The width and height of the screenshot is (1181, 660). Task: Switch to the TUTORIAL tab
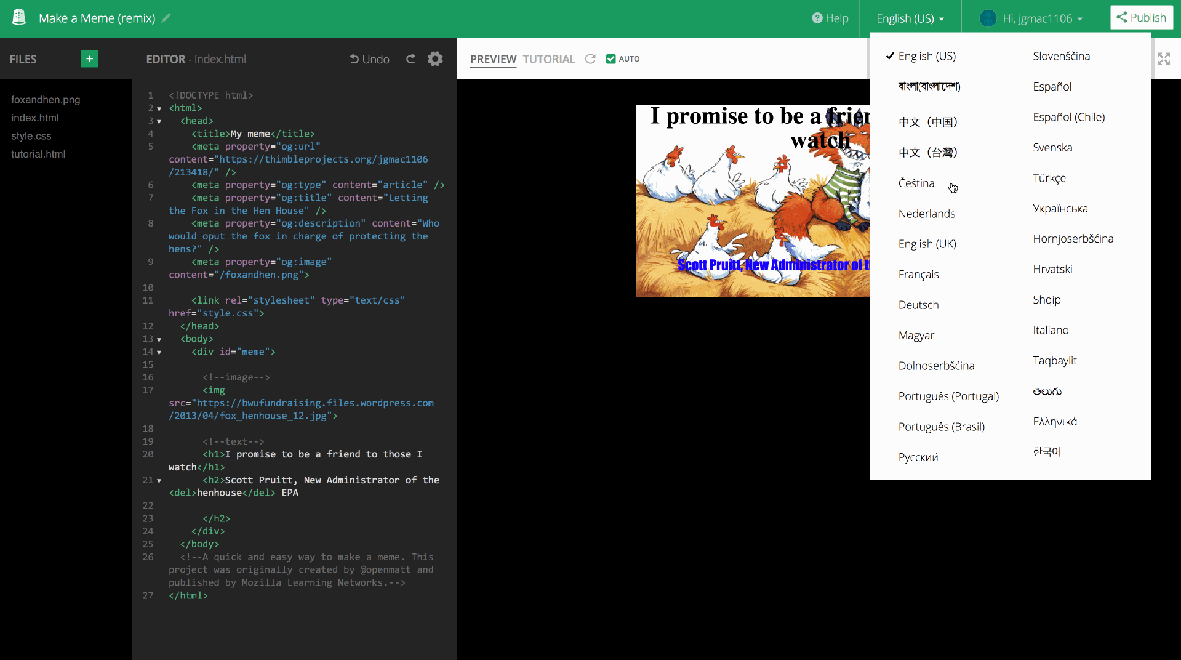[549, 59]
